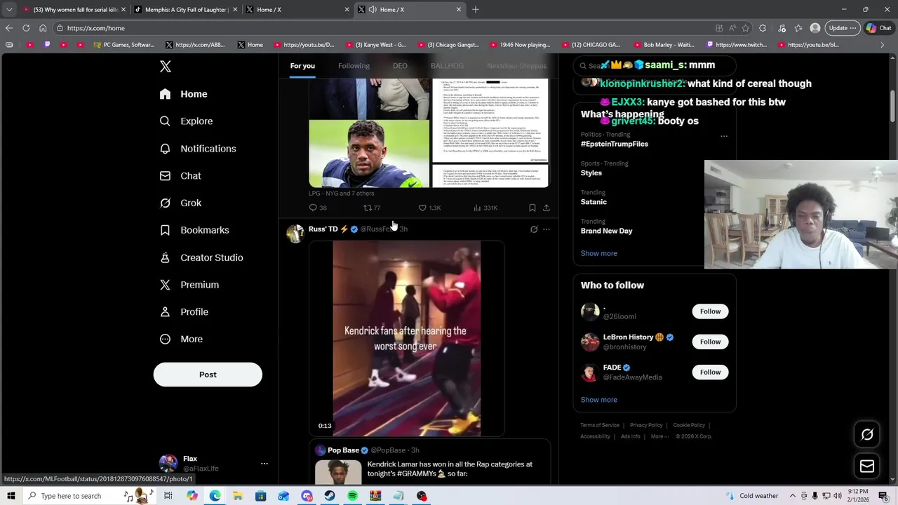Open a new browser tab
Viewport: 898px width, 505px height.
point(476,10)
